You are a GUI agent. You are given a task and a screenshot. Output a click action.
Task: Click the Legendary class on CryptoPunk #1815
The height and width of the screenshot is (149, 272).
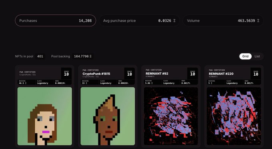coord(106,83)
